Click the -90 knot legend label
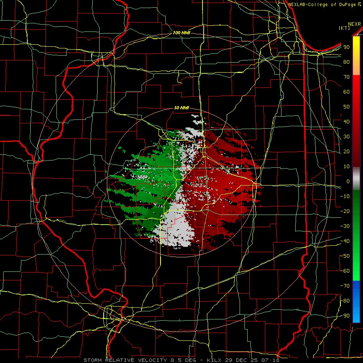Viewport: 363px width, 363px height. pos(345,316)
